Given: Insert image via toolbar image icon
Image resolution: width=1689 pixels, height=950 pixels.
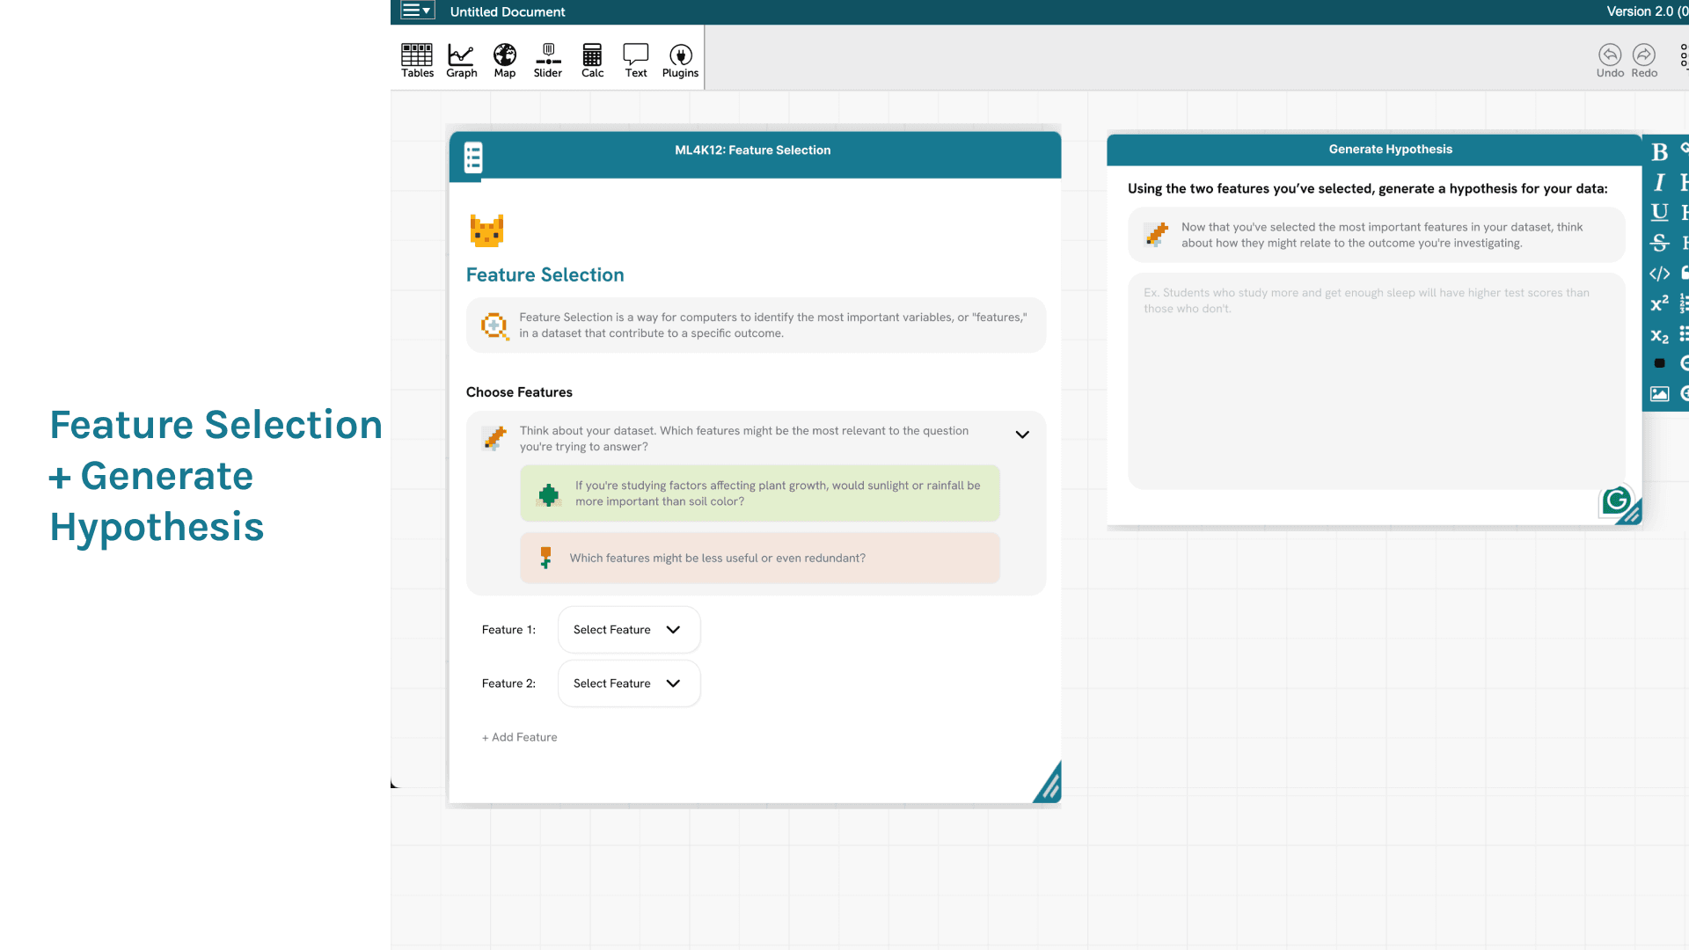Looking at the screenshot, I should [x=1659, y=394].
